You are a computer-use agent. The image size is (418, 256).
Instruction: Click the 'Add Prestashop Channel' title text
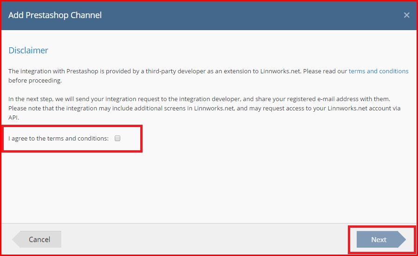click(55, 15)
